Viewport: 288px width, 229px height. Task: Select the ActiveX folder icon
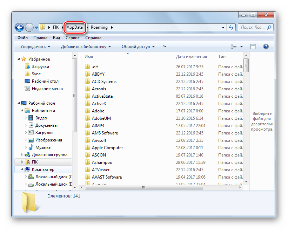tap(87, 103)
